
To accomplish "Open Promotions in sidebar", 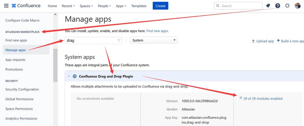I will click(x=14, y=69).
